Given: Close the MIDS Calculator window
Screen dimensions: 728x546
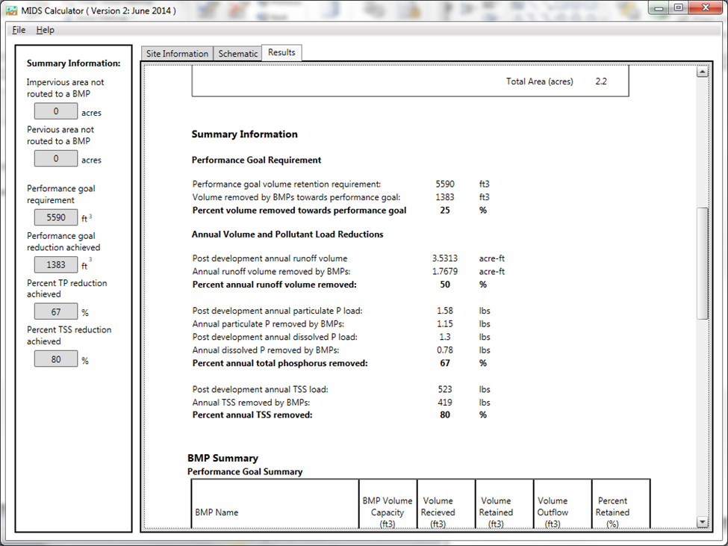Looking at the screenshot, I should click(706, 8).
